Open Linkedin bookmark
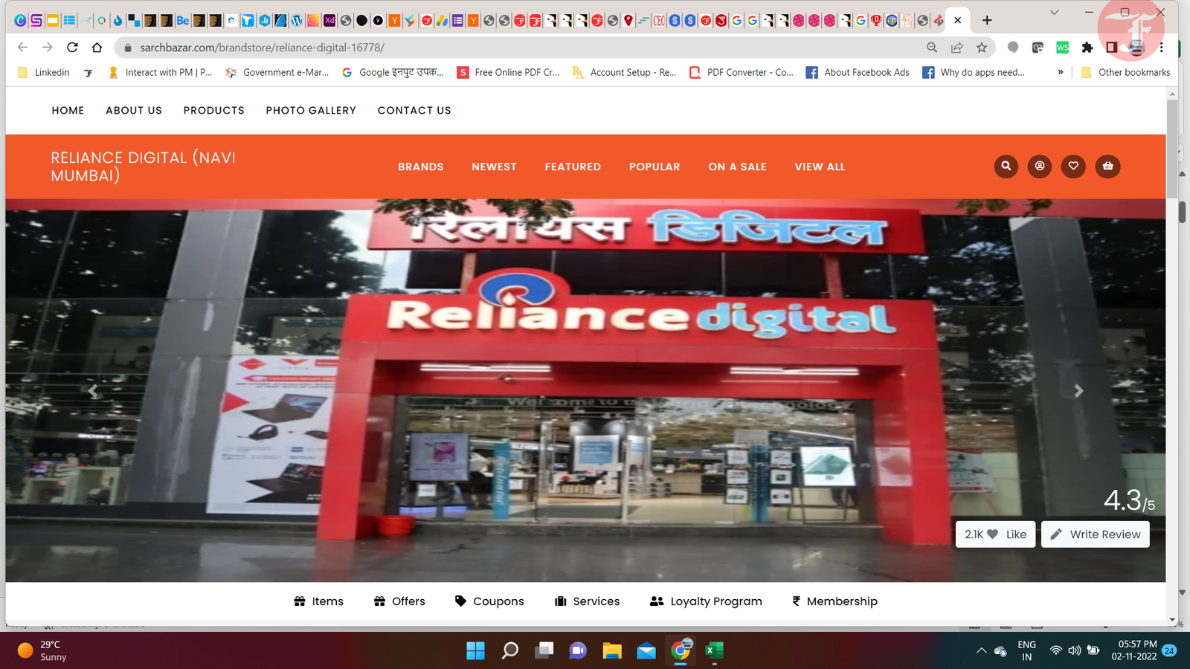Image resolution: width=1190 pixels, height=669 pixels. click(44, 72)
